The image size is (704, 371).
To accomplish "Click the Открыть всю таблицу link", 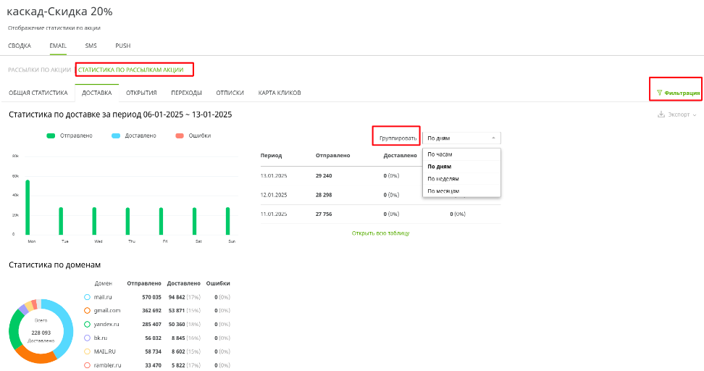I will pos(380,233).
